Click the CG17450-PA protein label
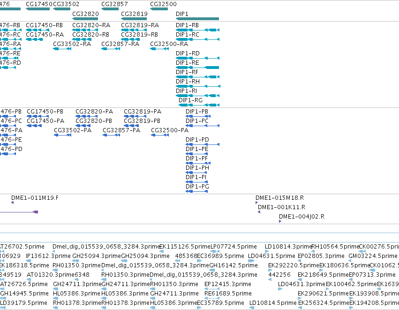 point(45,121)
